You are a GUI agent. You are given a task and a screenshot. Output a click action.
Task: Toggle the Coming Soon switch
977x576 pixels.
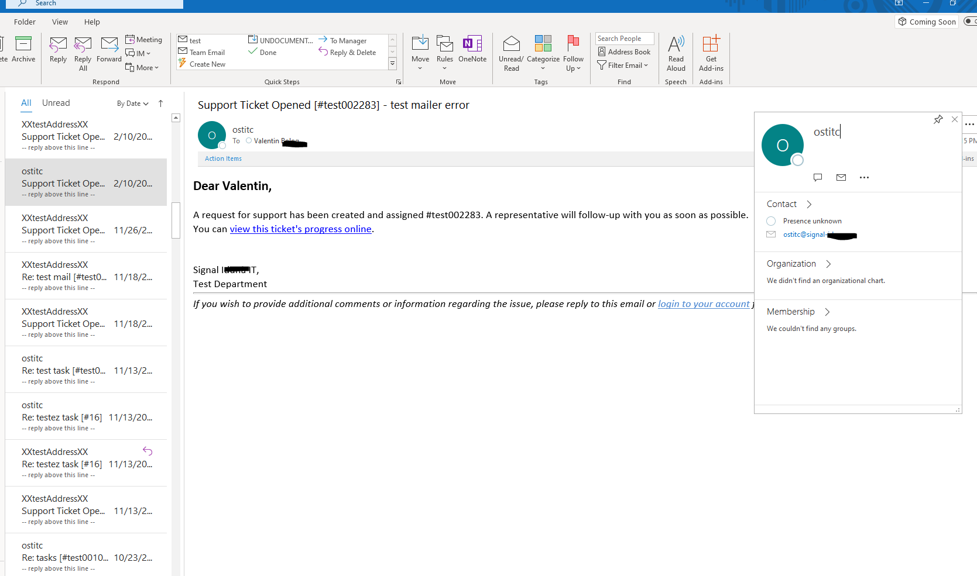(970, 22)
